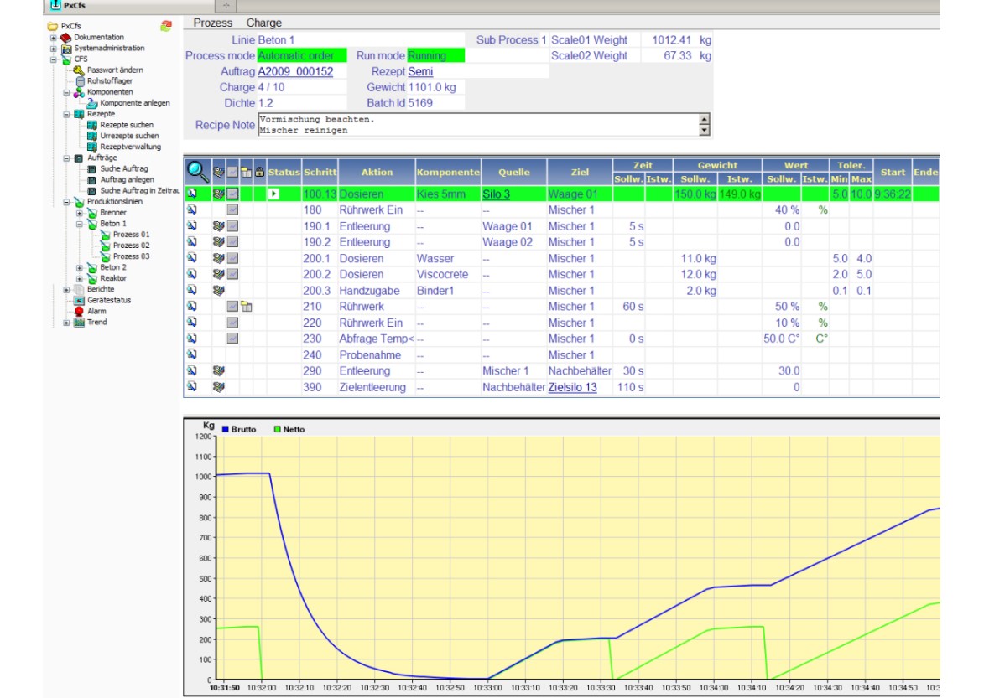This screenshot has height=698, width=984.
Task: Expand the Reaktor production line node
Action: (x=80, y=278)
